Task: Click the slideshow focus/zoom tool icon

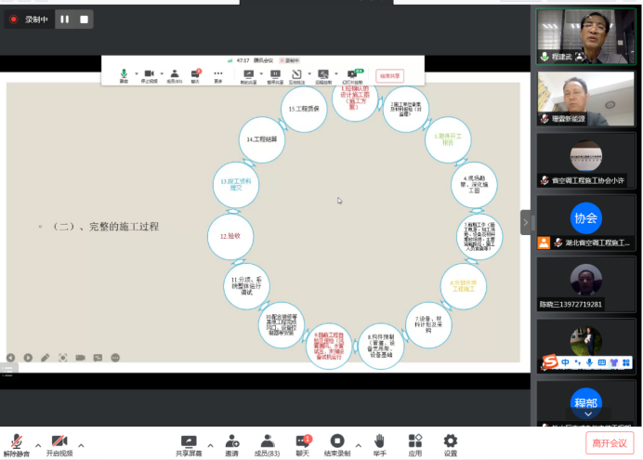Action: click(63, 358)
